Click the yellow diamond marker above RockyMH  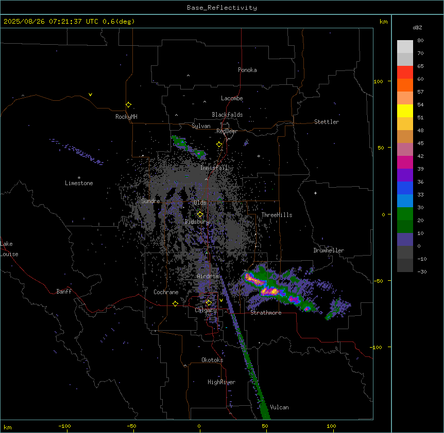(128, 105)
